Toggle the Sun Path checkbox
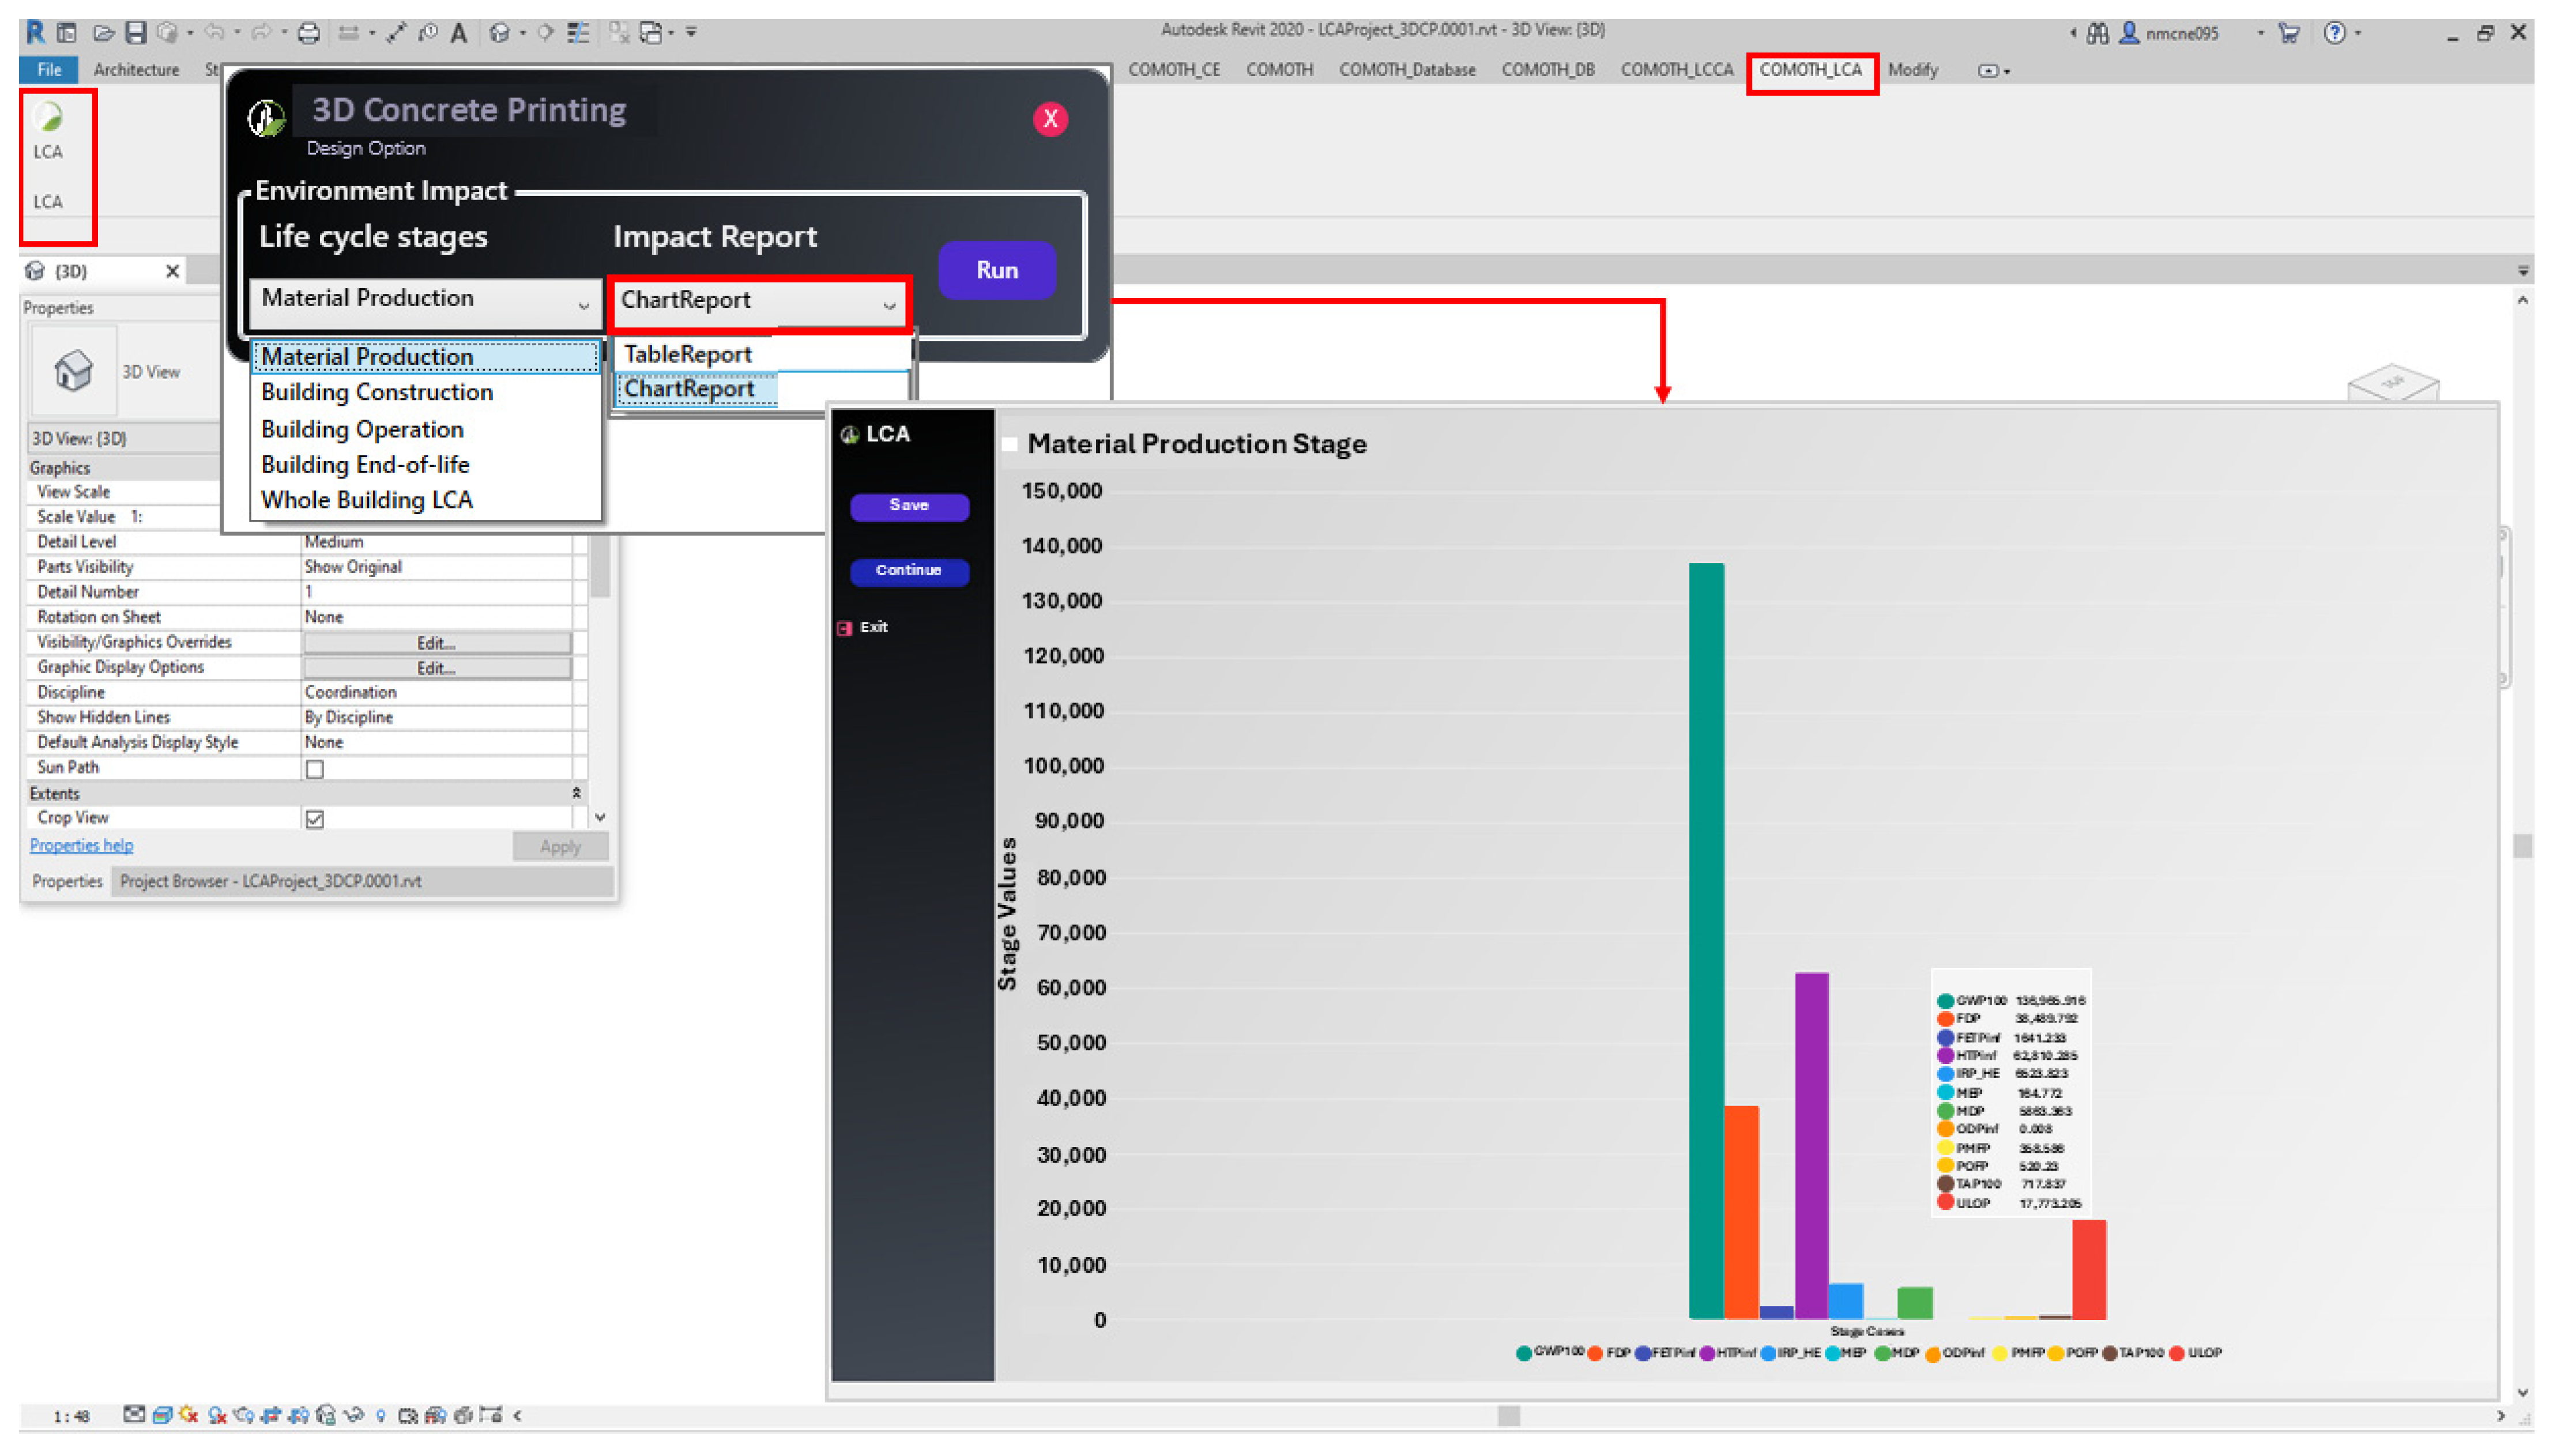 coord(315,769)
